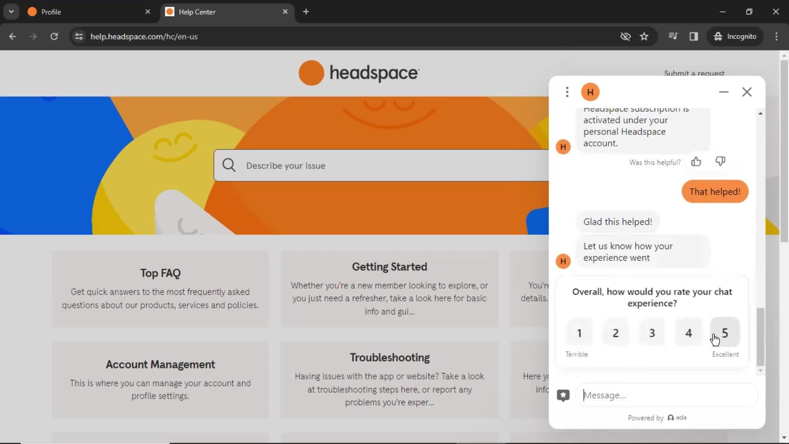789x444 pixels.
Task: Click the page scrollbar down arrow
Action: coord(784,438)
